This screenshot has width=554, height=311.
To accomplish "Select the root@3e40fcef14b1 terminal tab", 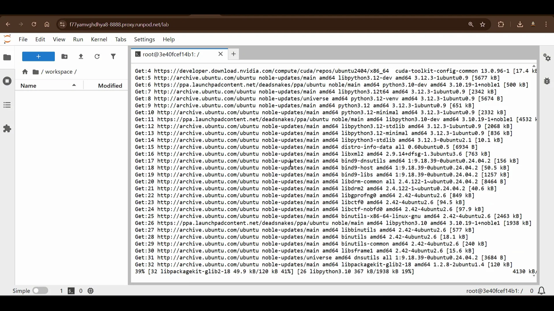I will (171, 54).
